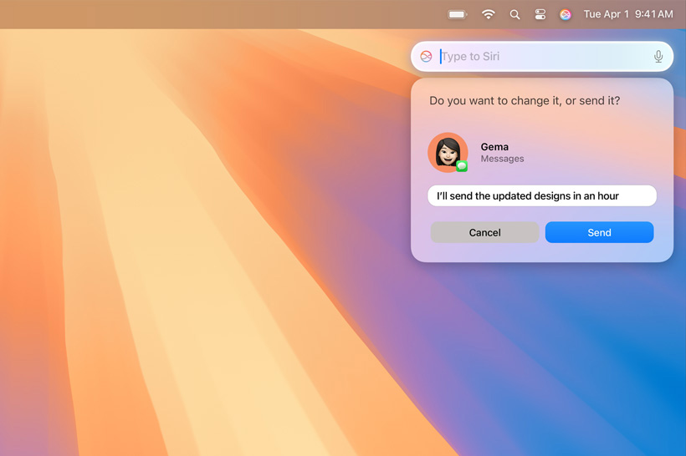Click the Messages label under Gema
Screen dimensions: 686x456
pyautogui.click(x=502, y=159)
